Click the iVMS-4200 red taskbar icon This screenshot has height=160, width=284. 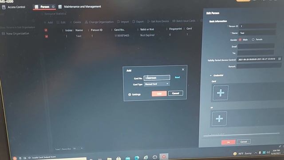pyautogui.click(x=164, y=156)
